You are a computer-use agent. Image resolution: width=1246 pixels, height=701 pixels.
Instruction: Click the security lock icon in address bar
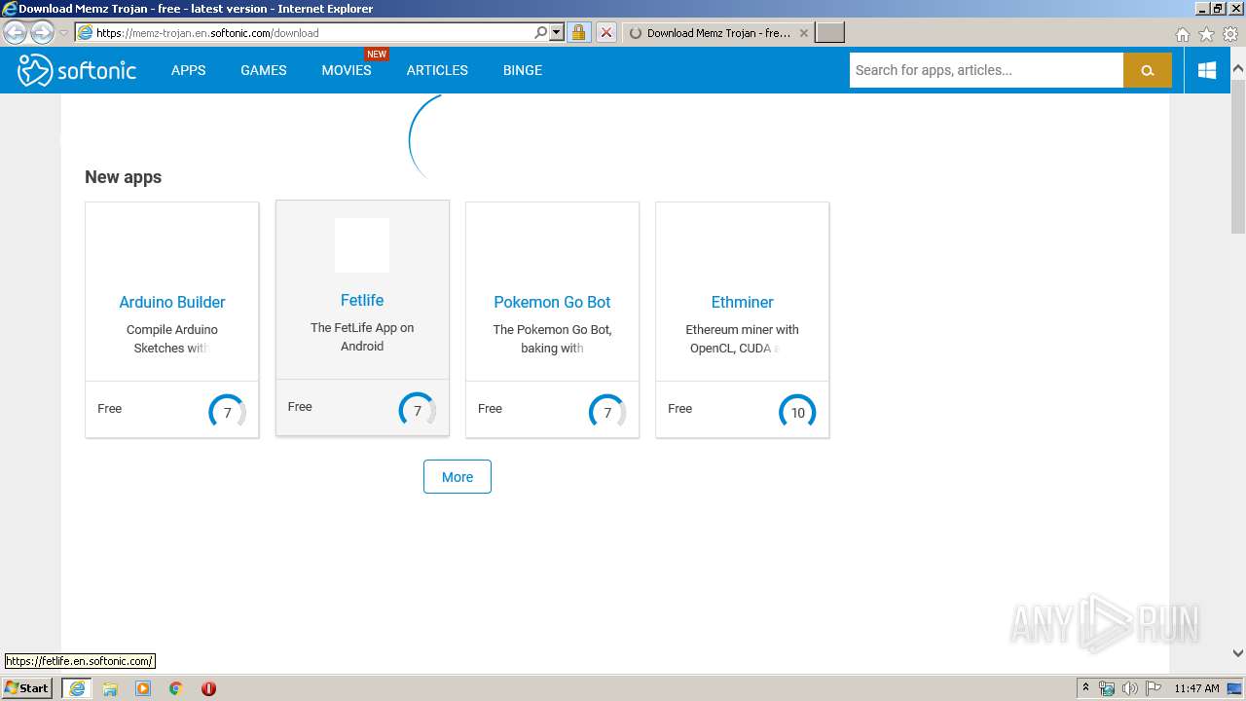pos(578,32)
